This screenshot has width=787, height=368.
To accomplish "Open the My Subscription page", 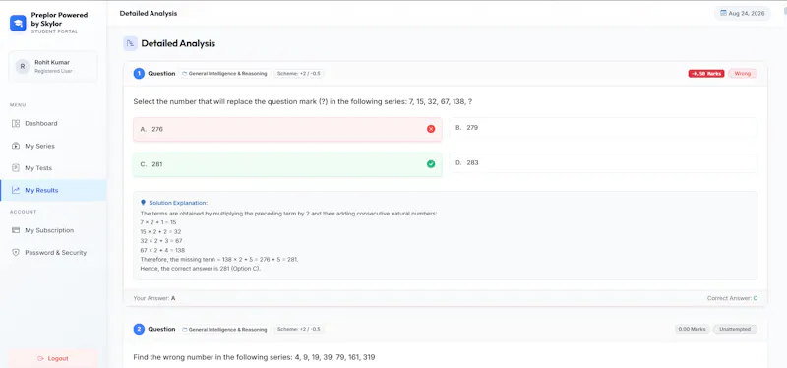I will (x=53, y=230).
